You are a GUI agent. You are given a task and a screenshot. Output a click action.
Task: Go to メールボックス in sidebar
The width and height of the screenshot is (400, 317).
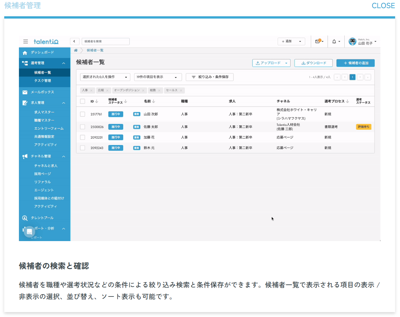(x=42, y=92)
